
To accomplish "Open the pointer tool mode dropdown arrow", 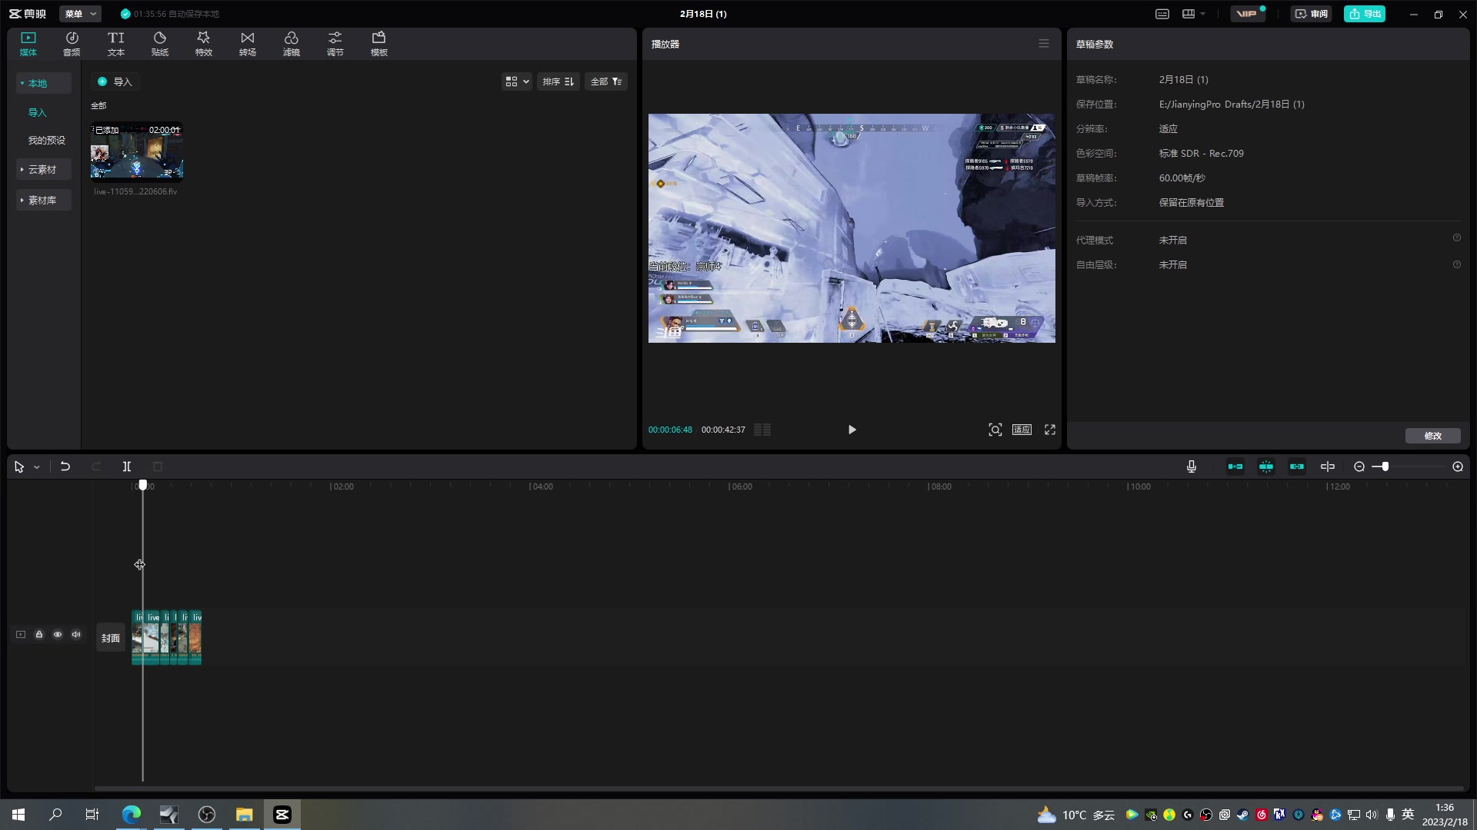I will [36, 467].
